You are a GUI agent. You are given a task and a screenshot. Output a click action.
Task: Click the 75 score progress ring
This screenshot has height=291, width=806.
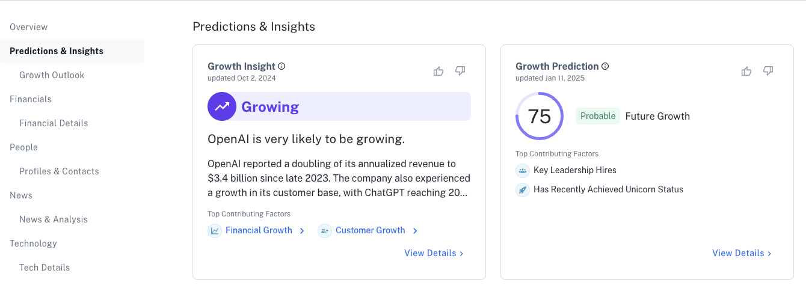click(540, 116)
